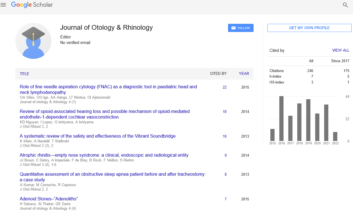Sort publications by Year column header
Image resolution: width=353 pixels, height=213 pixels.
click(x=244, y=73)
